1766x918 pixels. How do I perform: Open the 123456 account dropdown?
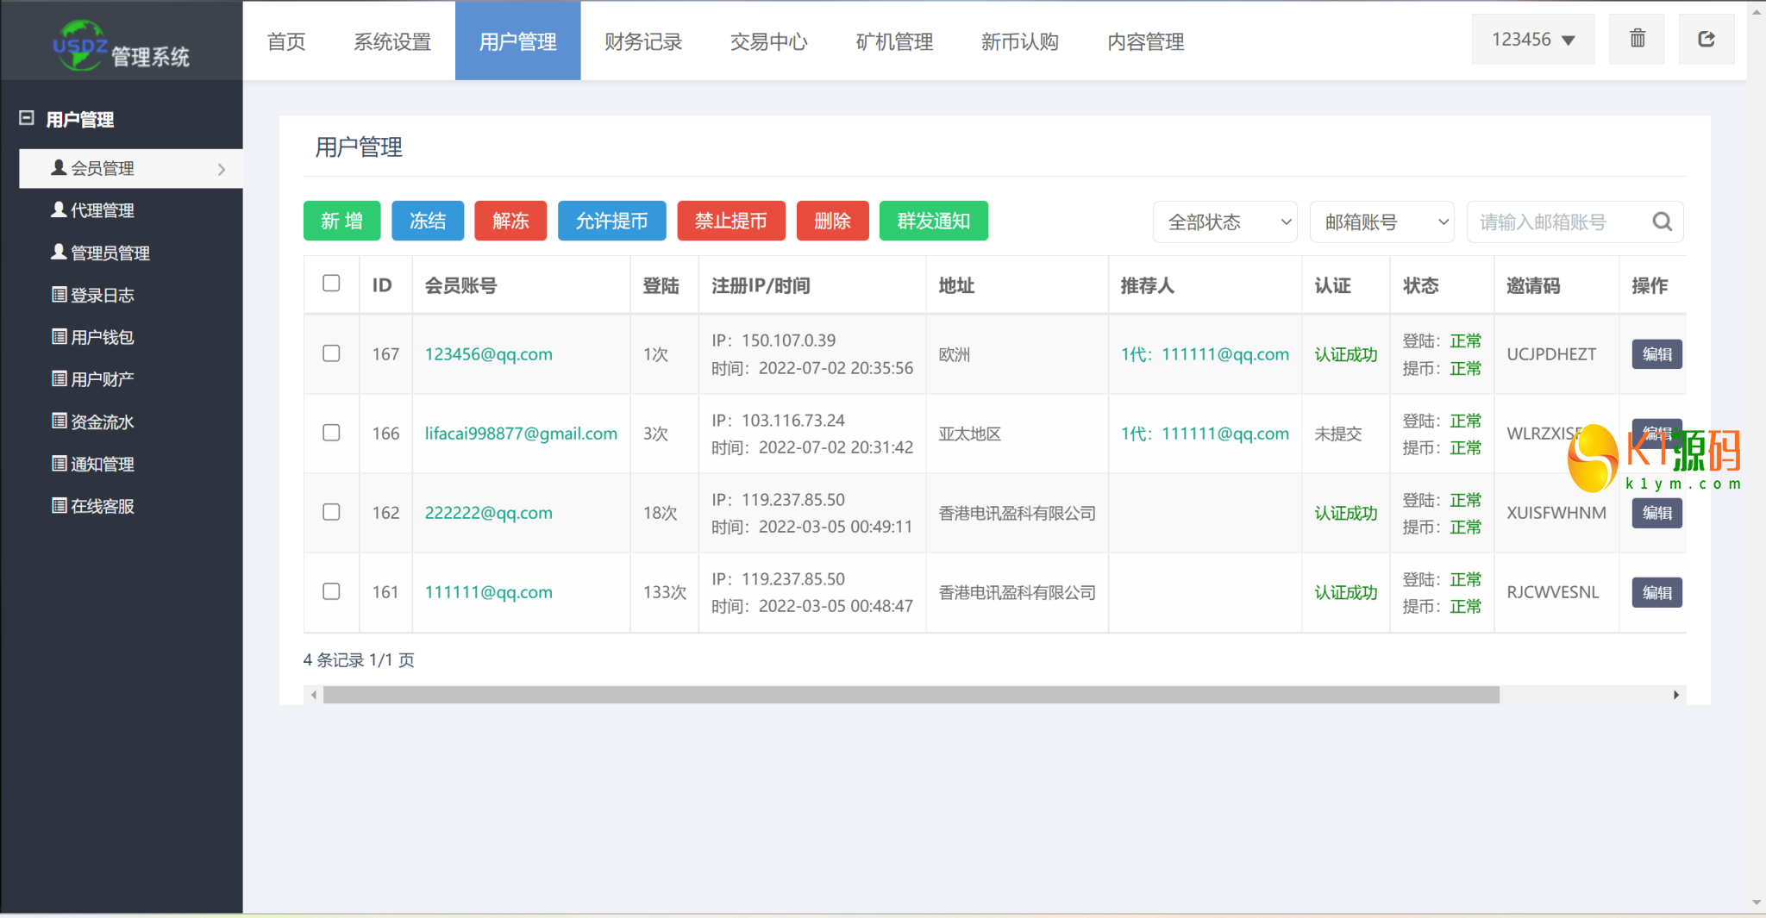pos(1532,40)
